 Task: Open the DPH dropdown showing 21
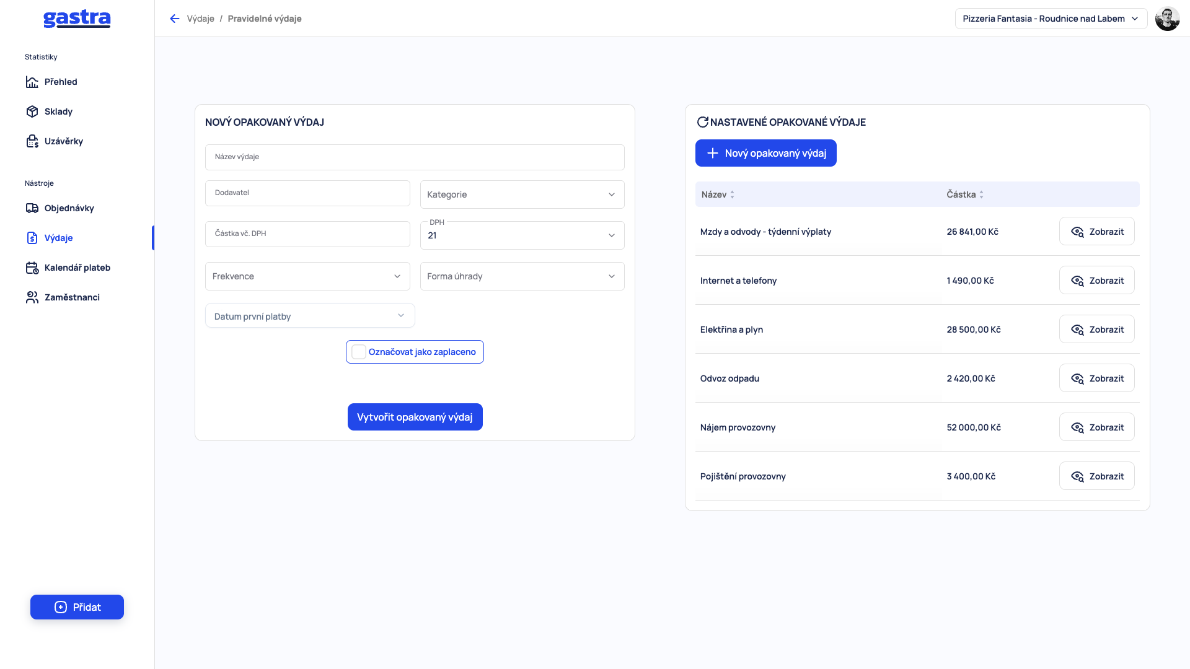click(x=522, y=235)
